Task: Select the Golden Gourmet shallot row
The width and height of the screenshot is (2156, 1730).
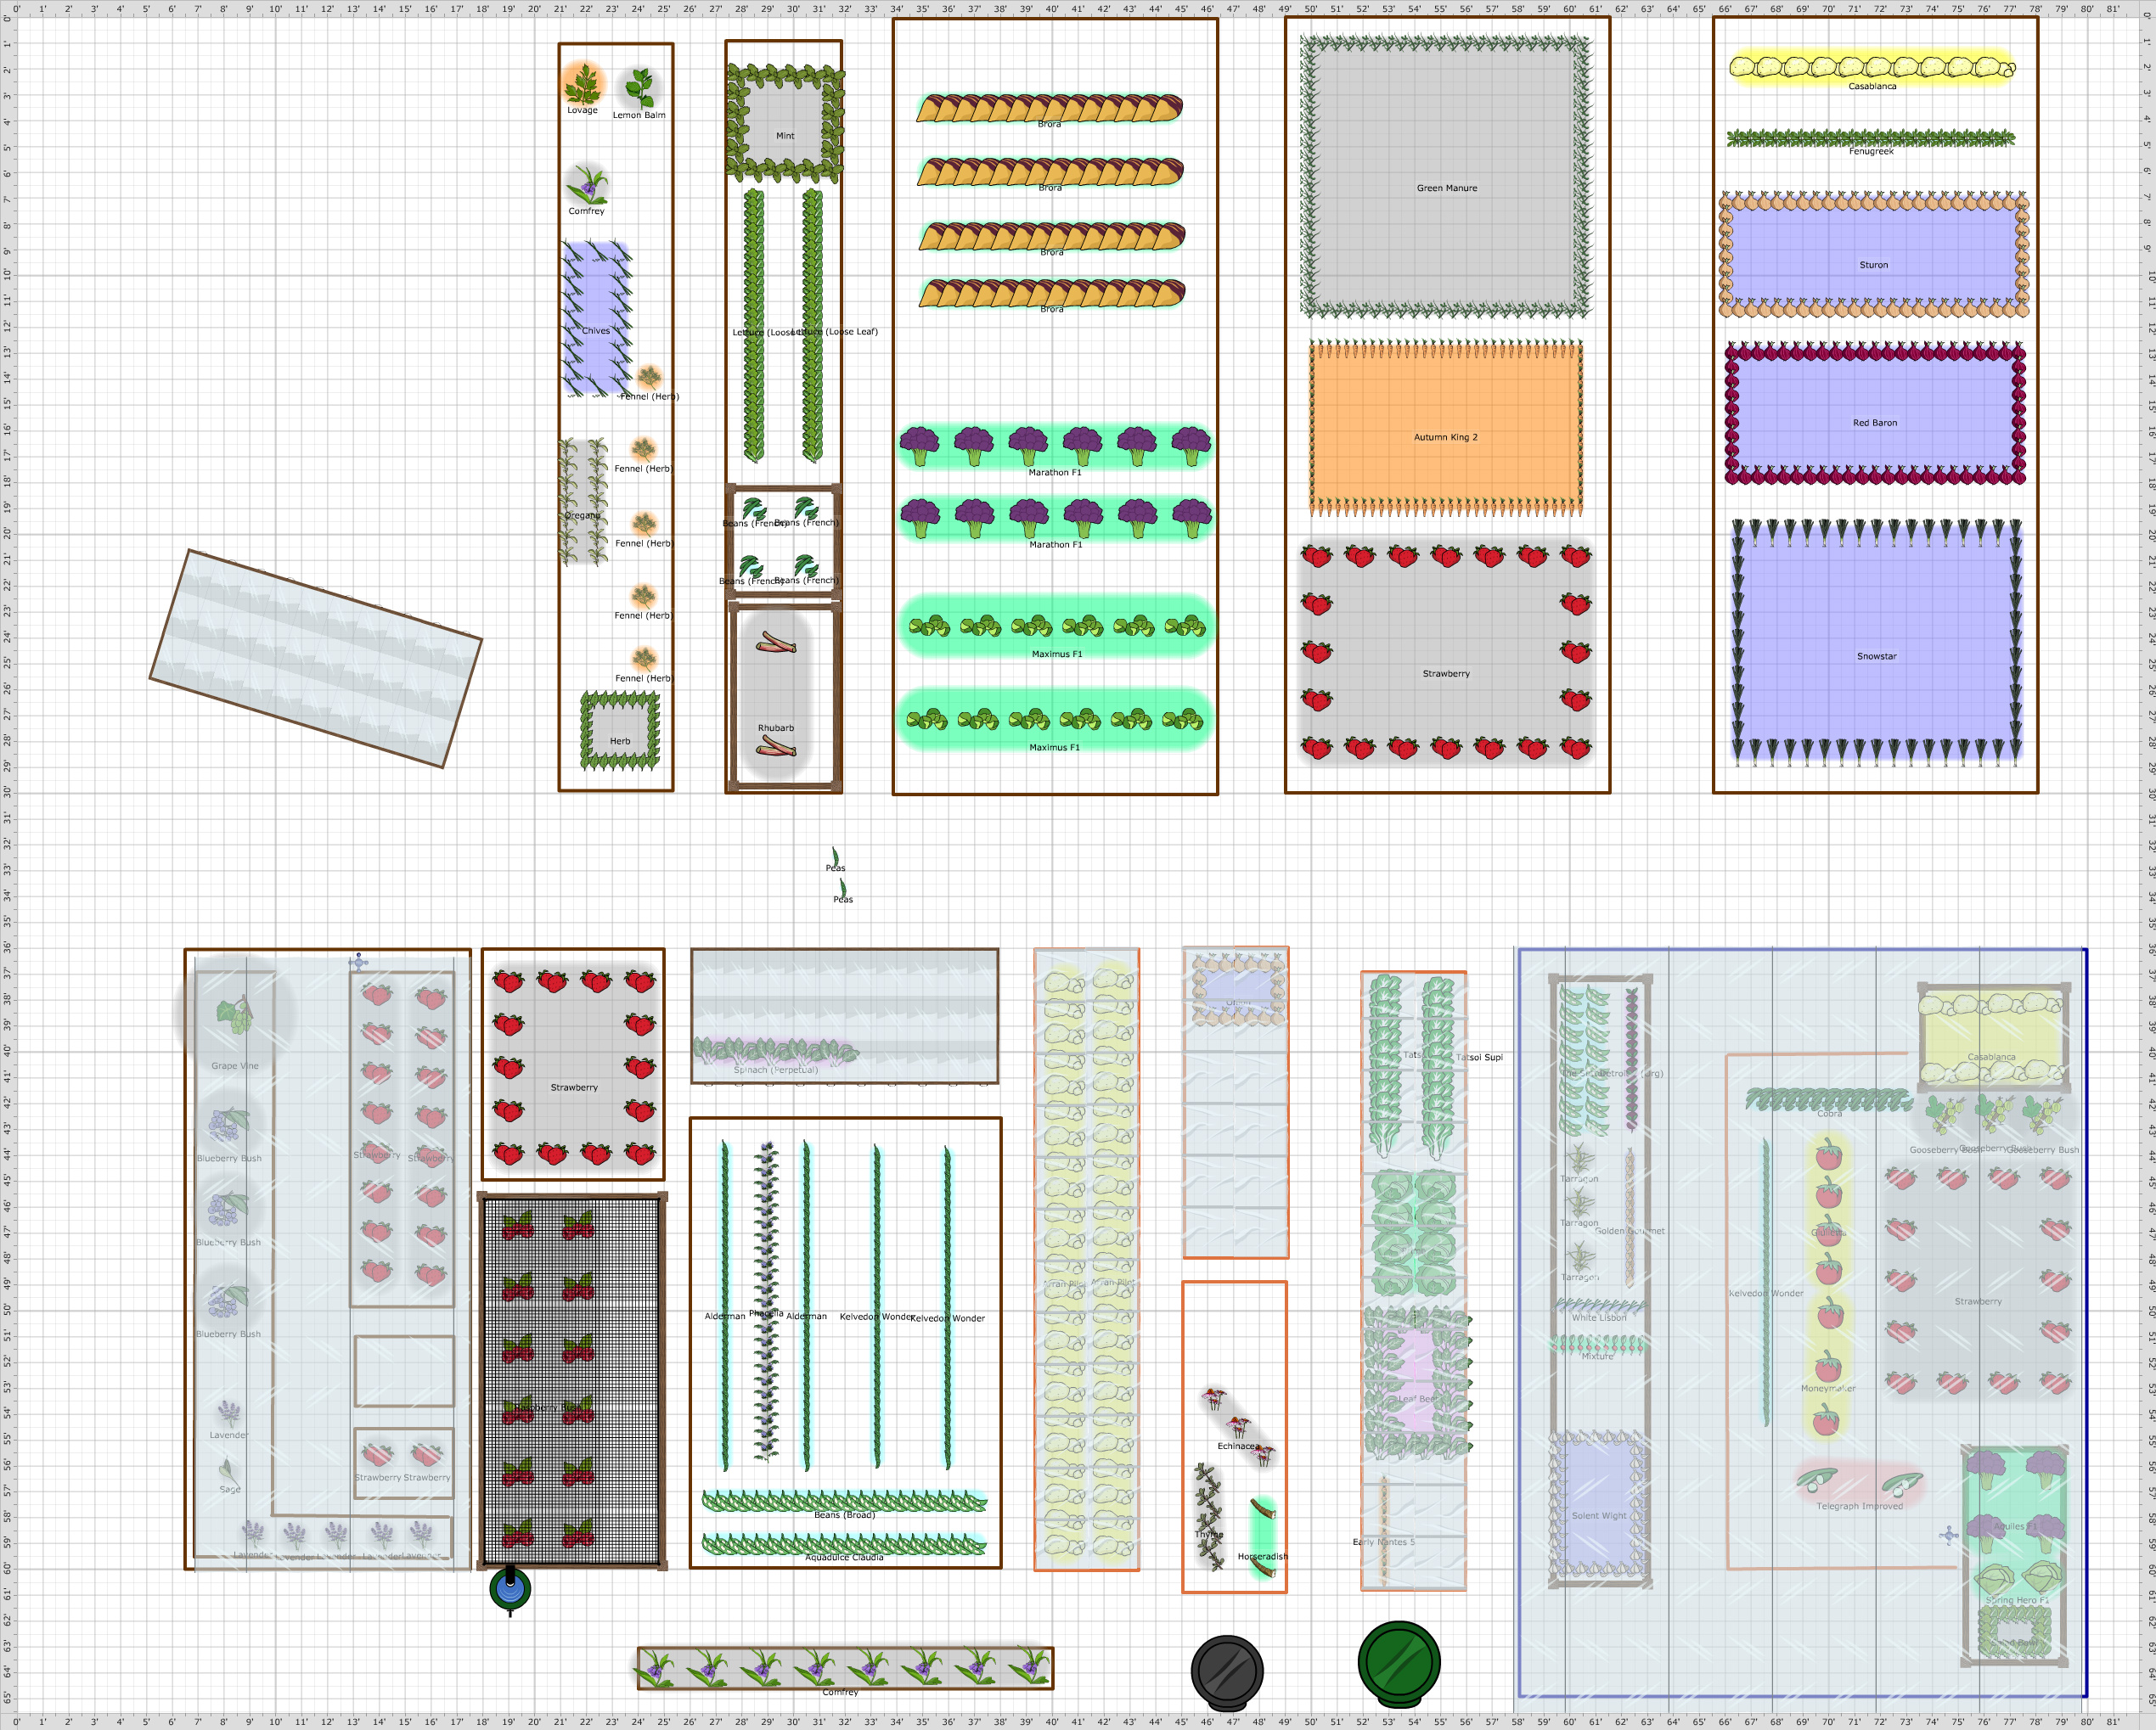Action: (1629, 1217)
